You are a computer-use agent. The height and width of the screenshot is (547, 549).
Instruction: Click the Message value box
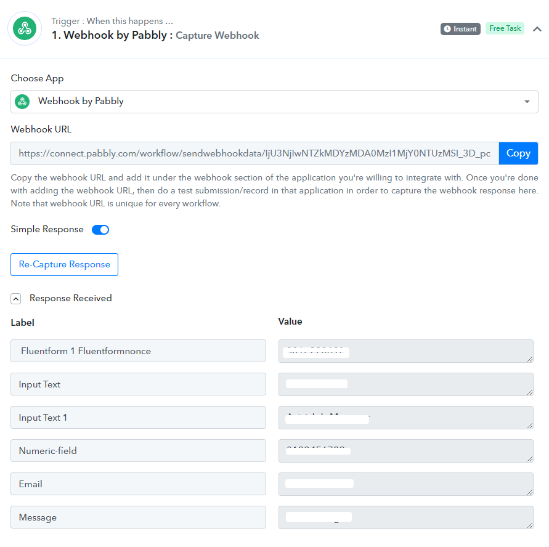(406, 517)
